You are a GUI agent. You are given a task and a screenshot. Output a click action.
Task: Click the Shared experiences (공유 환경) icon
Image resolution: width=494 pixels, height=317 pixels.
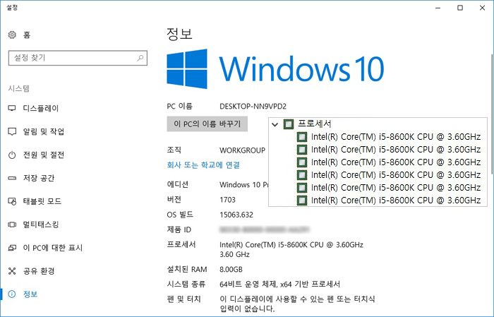coord(12,271)
